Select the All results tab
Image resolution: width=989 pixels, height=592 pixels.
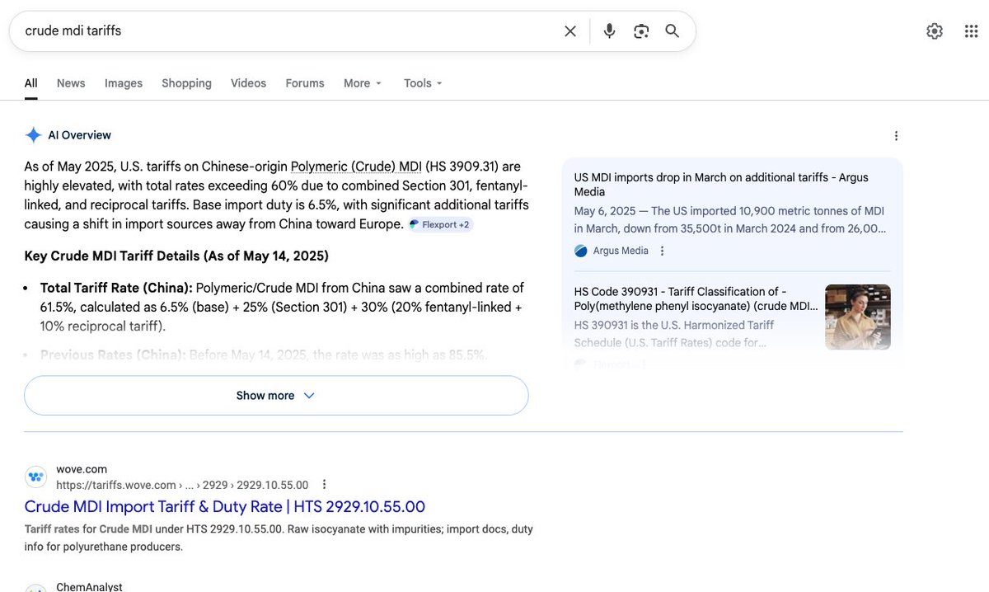30,83
